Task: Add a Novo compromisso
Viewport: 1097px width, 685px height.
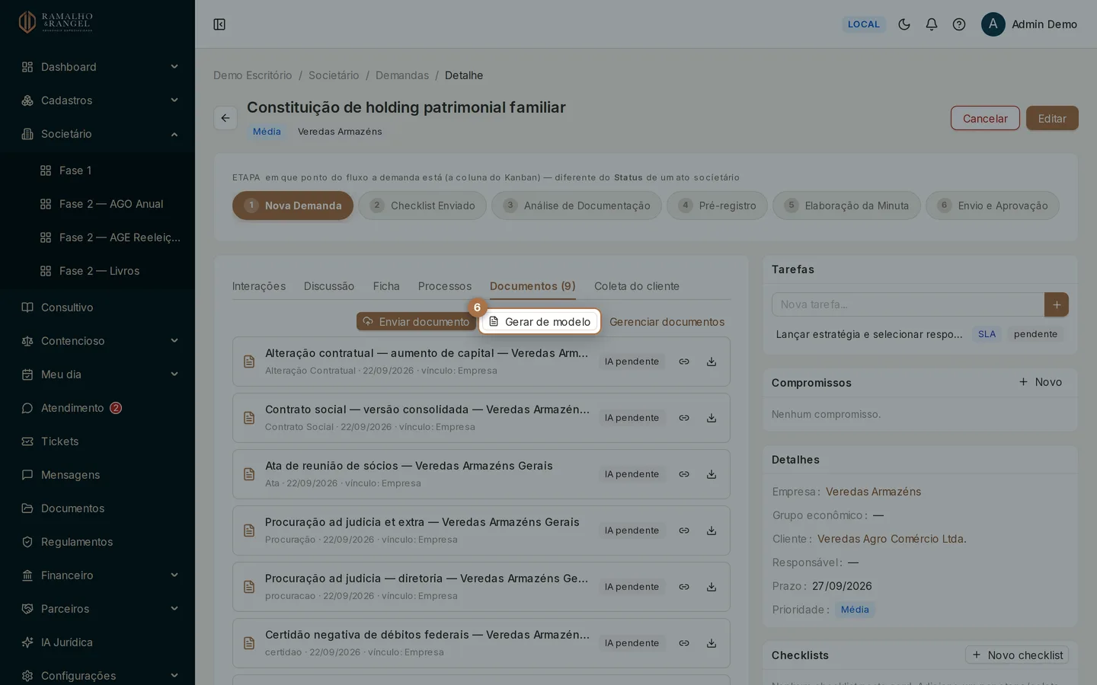Action: [1041, 382]
